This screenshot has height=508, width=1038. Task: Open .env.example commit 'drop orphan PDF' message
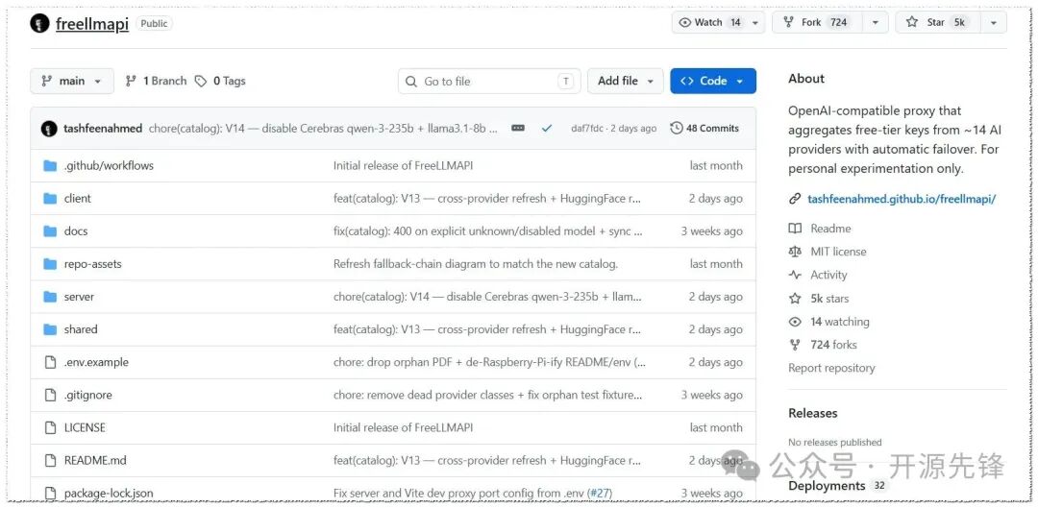point(489,362)
